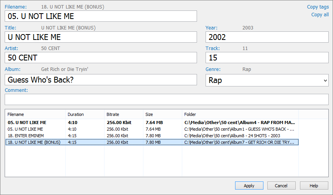Edit the Album field Guess Who's Back?

pyautogui.click(x=101, y=80)
